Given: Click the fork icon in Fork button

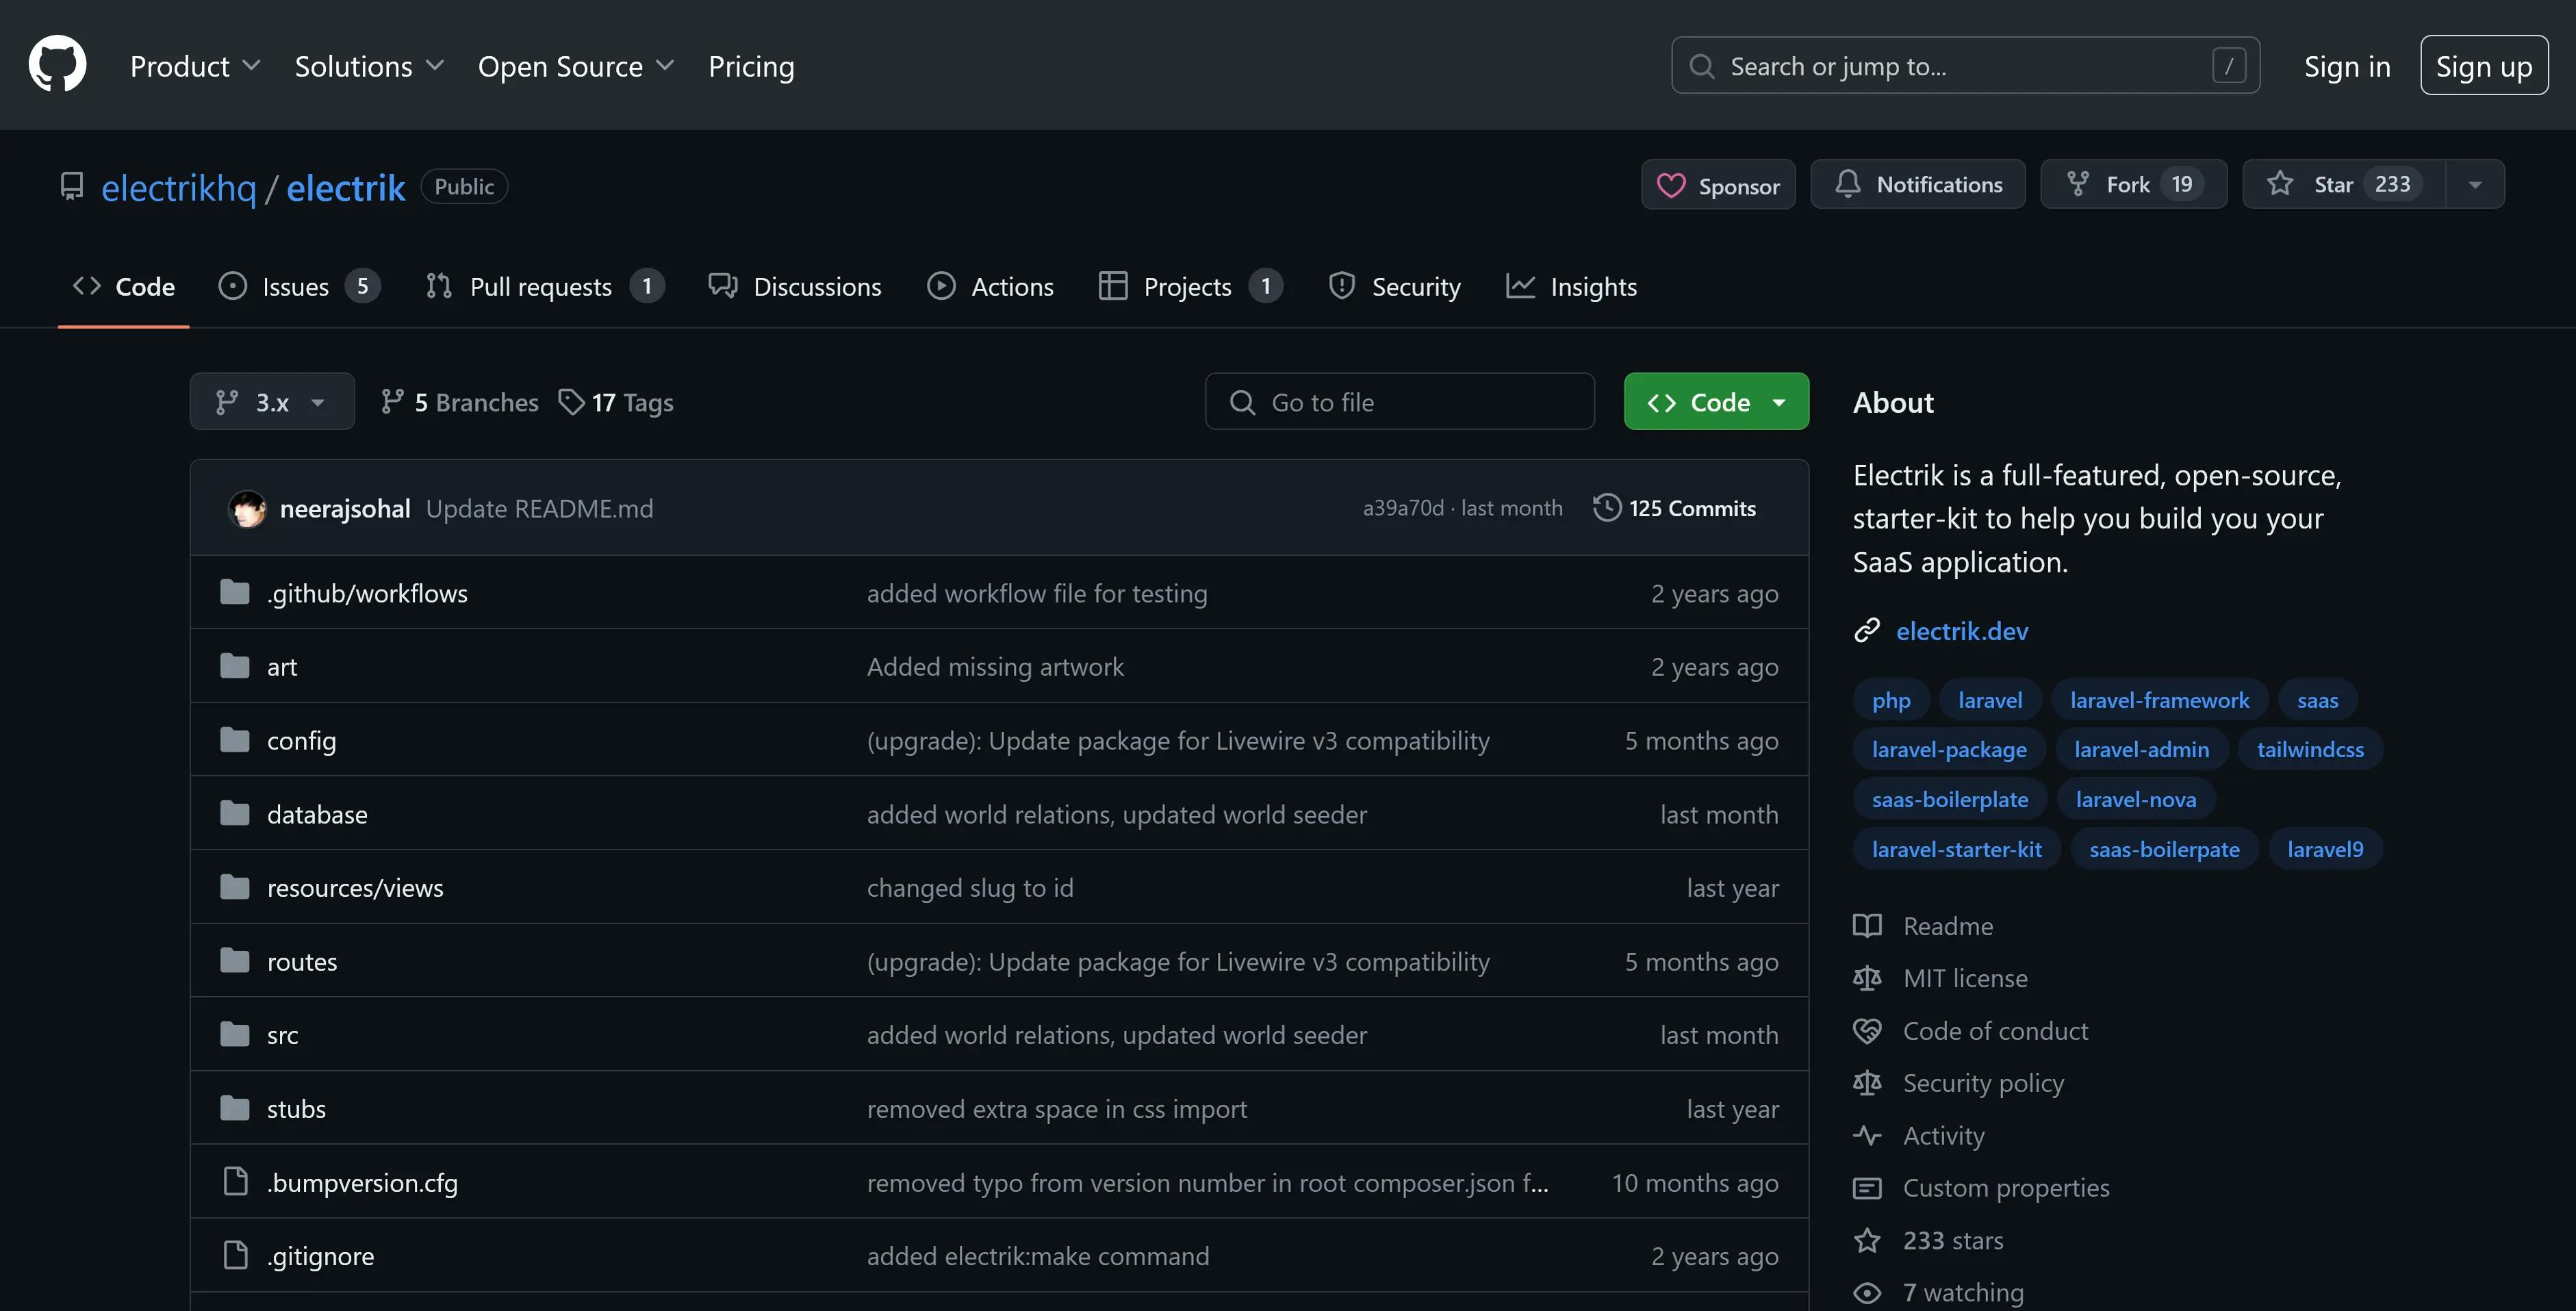Looking at the screenshot, I should [2078, 184].
